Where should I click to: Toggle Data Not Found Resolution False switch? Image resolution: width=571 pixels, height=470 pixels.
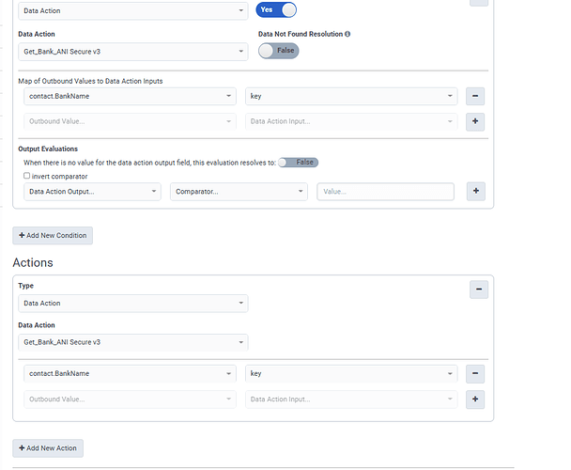point(279,51)
